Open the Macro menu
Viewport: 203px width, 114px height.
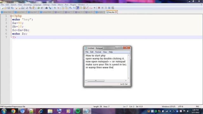click(60, 5)
